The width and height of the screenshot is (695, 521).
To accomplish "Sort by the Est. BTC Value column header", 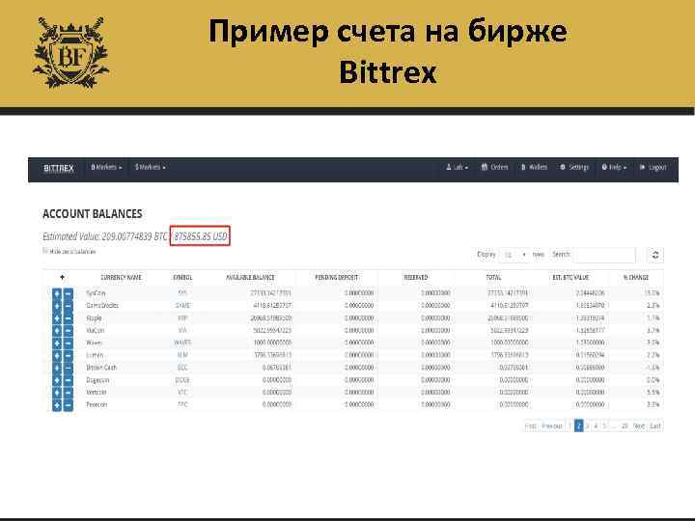I will tap(570, 277).
